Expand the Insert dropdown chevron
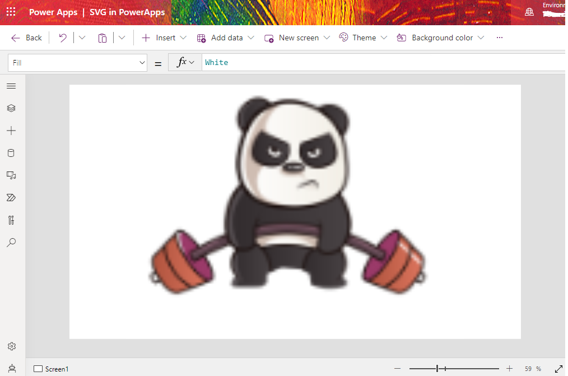Image resolution: width=568 pixels, height=376 pixels. (183, 38)
